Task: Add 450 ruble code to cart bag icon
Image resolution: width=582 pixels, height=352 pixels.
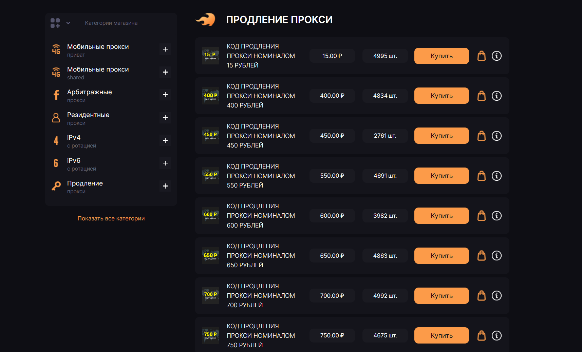Action: [481, 136]
